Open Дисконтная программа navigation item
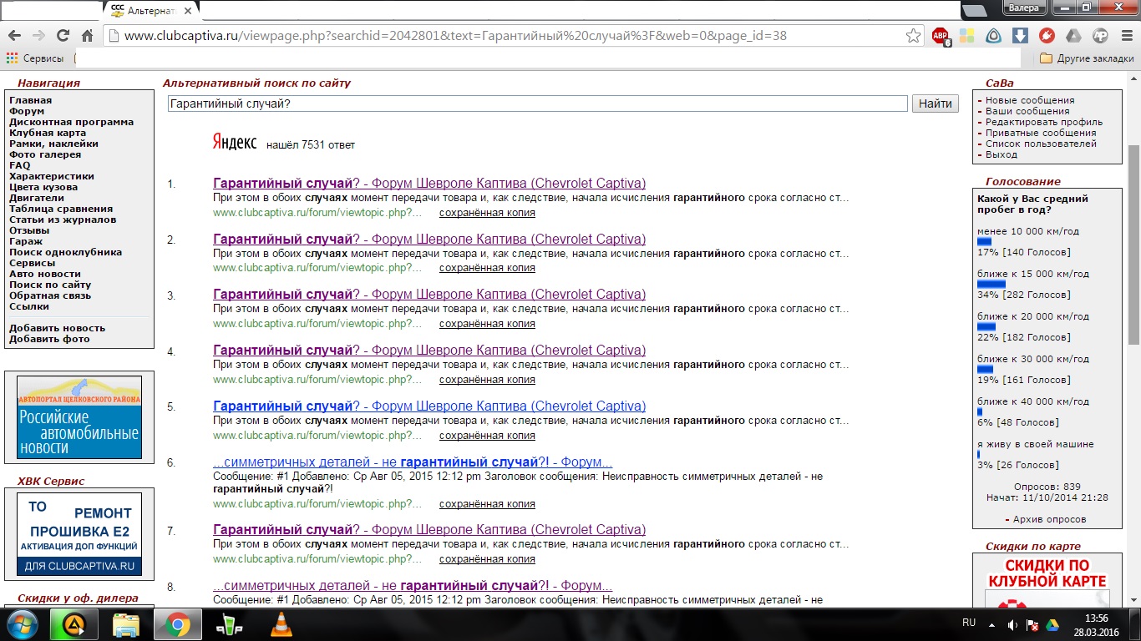The width and height of the screenshot is (1141, 641). point(71,122)
